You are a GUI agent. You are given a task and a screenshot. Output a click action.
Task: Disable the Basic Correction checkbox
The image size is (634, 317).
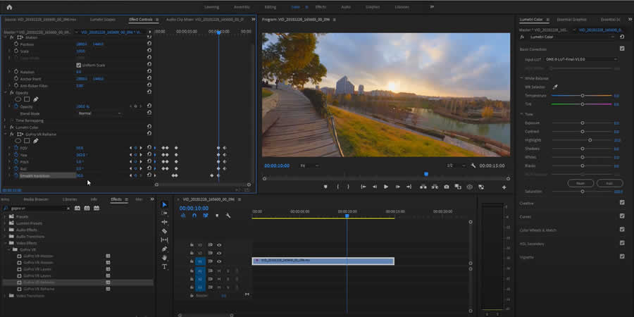(x=621, y=49)
